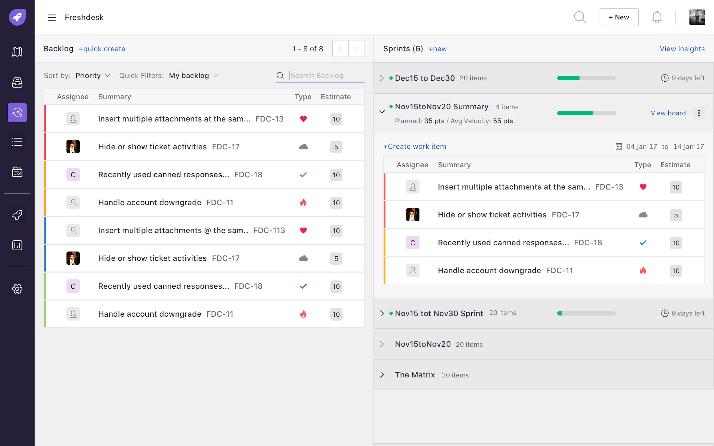Click the + New button
This screenshot has width=714, height=446.
click(619, 17)
